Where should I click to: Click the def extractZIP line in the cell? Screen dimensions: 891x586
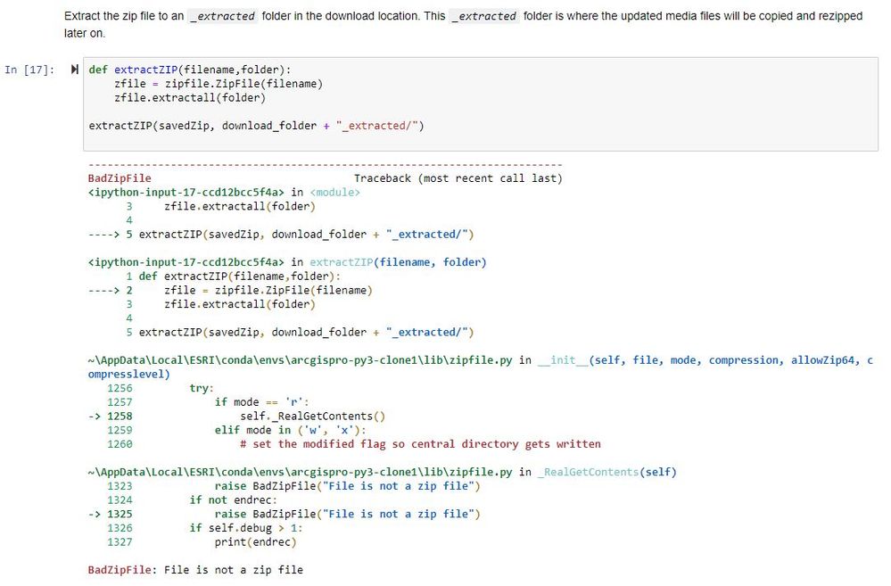[x=190, y=70]
